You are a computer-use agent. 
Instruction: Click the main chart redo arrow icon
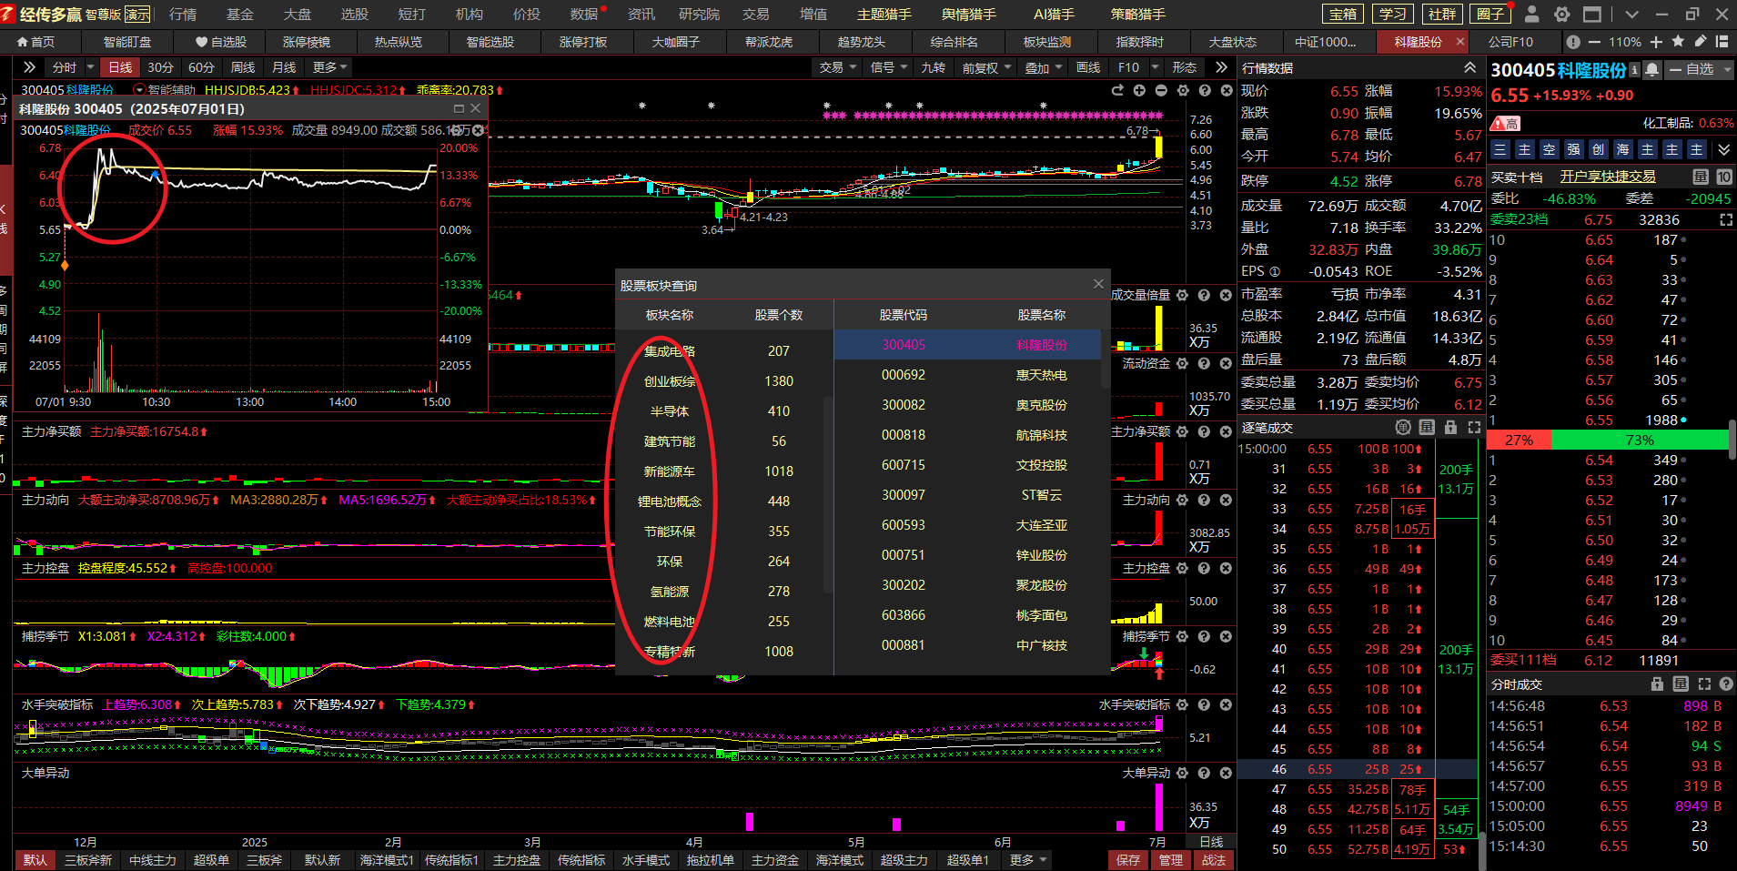pos(1117,90)
